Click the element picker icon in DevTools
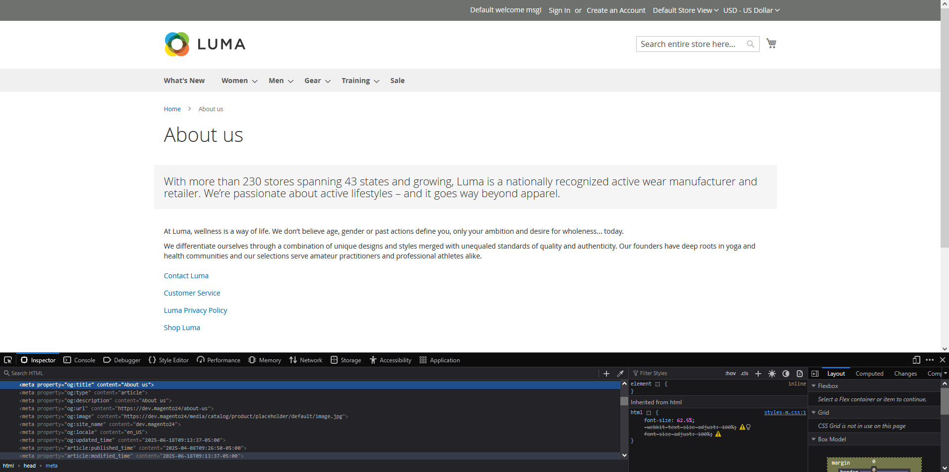Screen dimensions: 949x472 (8, 360)
